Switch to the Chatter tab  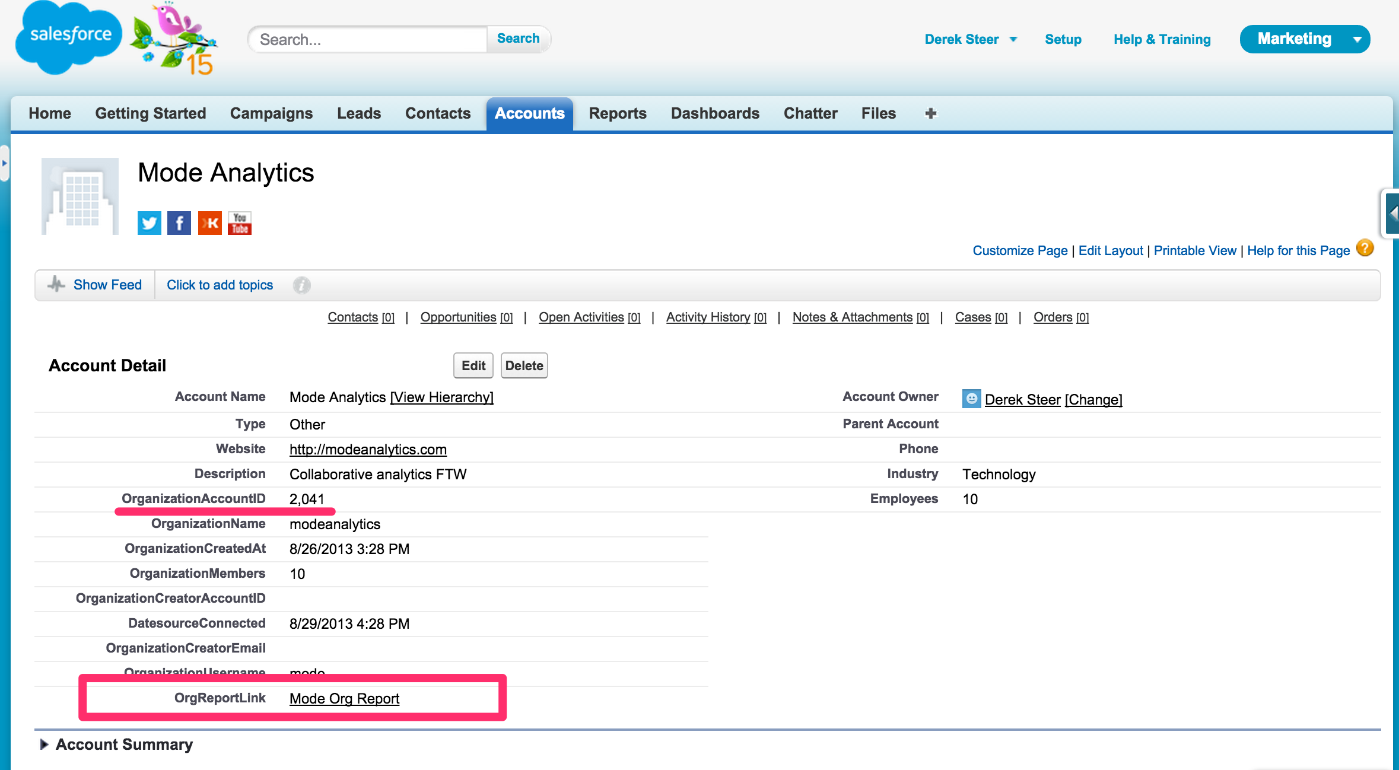pos(810,113)
